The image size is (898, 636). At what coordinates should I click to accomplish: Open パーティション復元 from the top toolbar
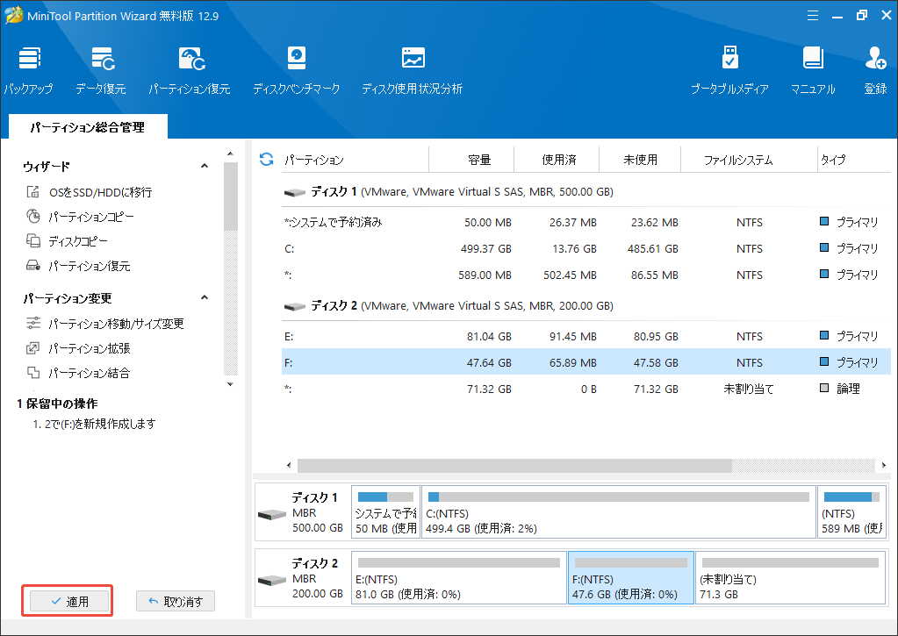click(190, 70)
